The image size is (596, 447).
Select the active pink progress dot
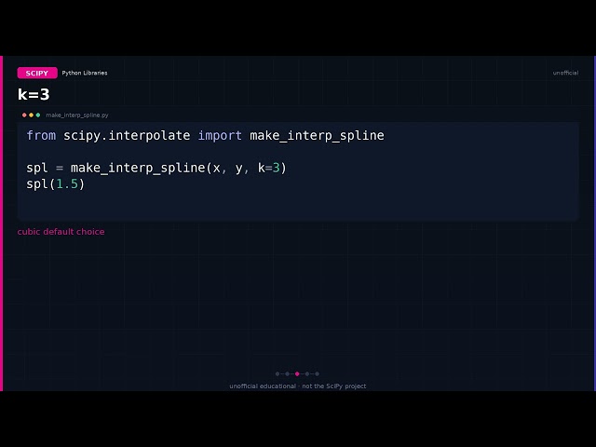297,373
